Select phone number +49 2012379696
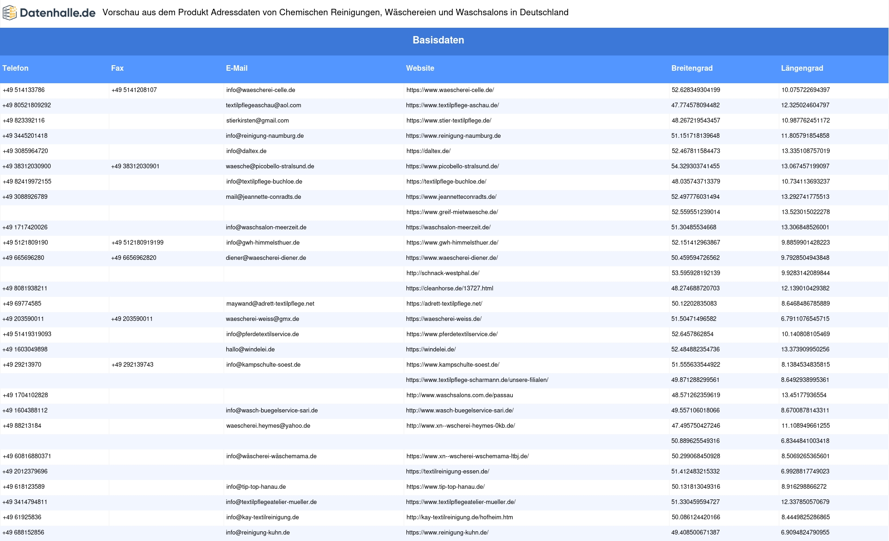Image resolution: width=889 pixels, height=541 pixels. (x=25, y=472)
